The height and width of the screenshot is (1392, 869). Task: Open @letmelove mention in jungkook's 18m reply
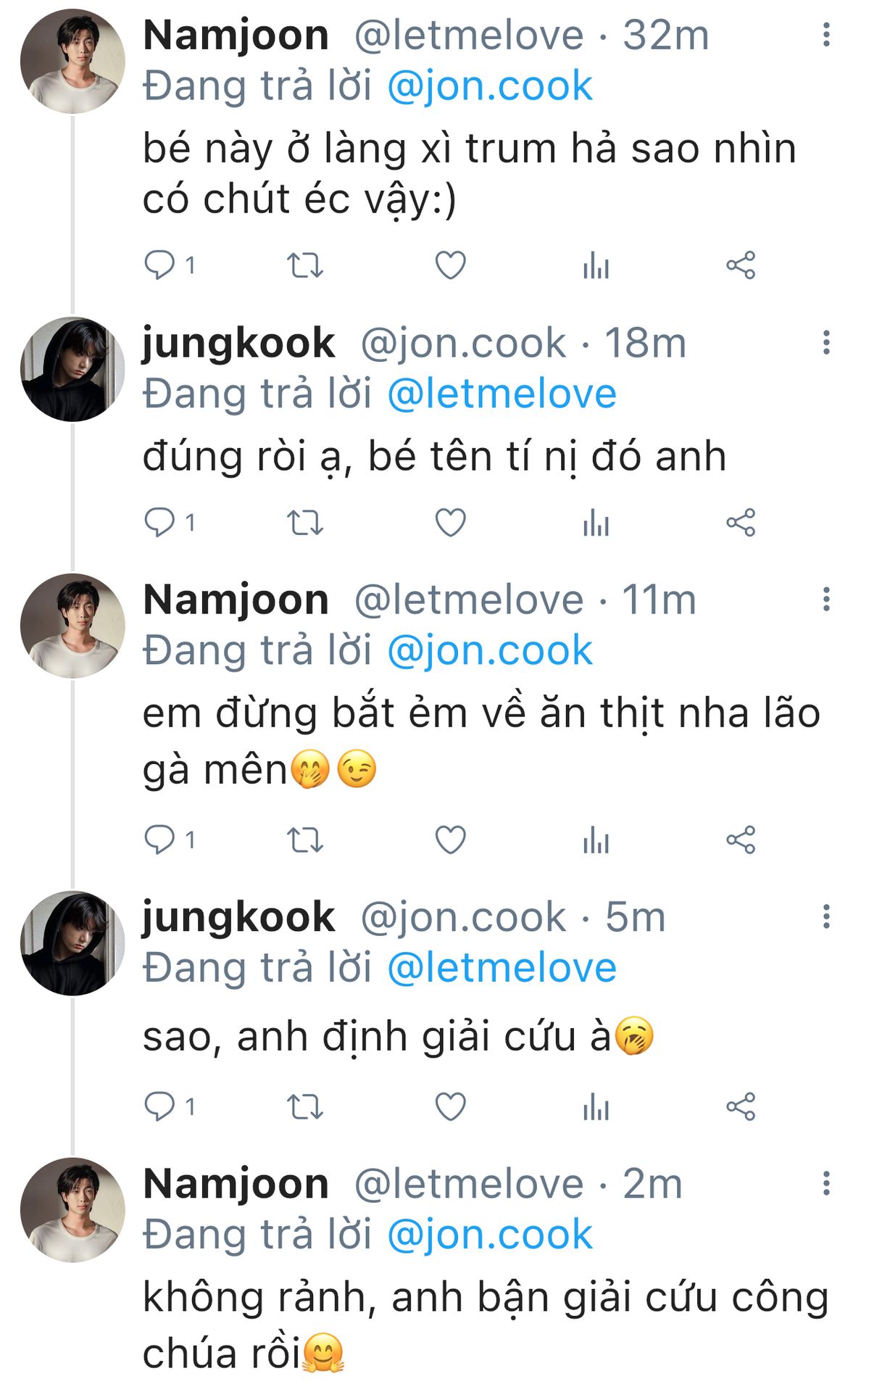[x=502, y=394]
